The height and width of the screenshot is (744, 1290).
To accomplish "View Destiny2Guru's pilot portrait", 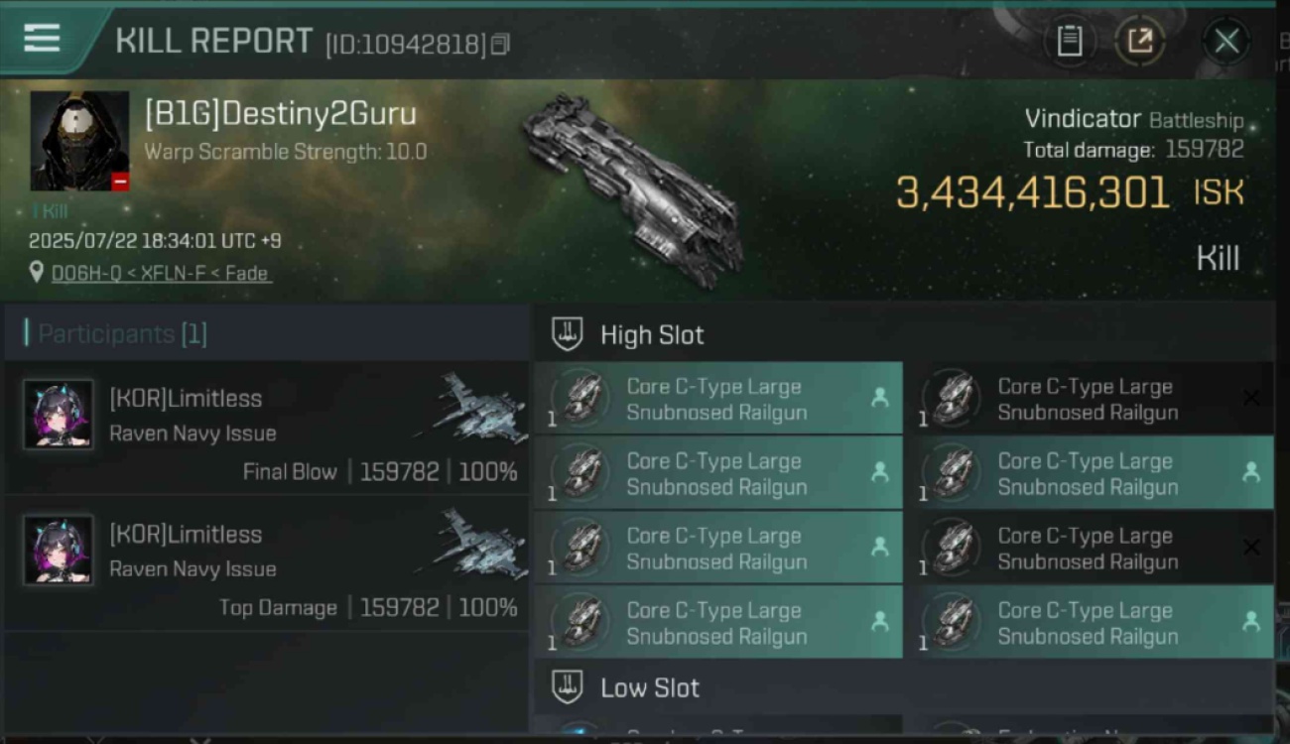I will click(x=79, y=141).
